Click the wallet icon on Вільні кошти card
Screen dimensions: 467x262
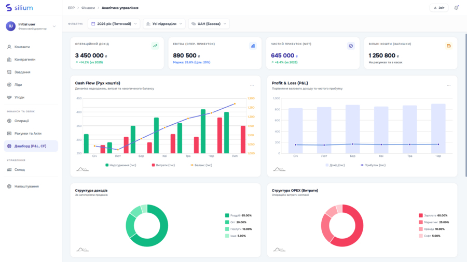[x=448, y=46]
